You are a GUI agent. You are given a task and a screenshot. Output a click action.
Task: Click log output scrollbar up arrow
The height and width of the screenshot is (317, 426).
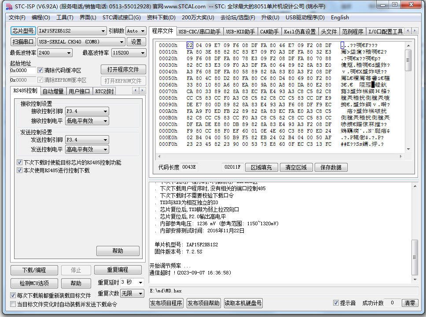(x=415, y=186)
